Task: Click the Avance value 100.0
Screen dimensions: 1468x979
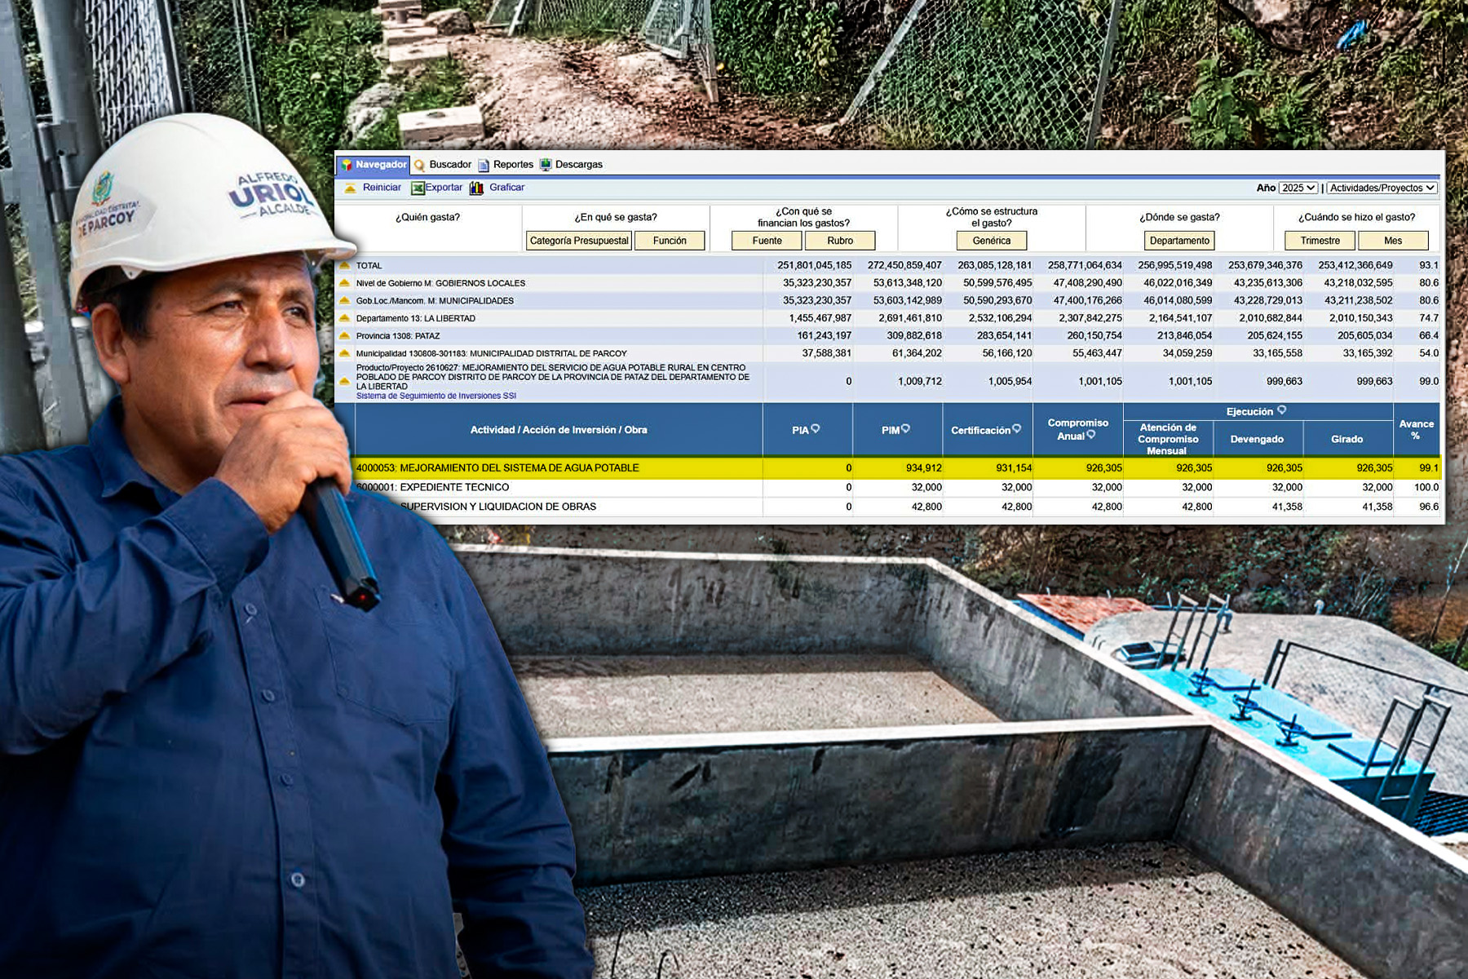Action: 1426,487
